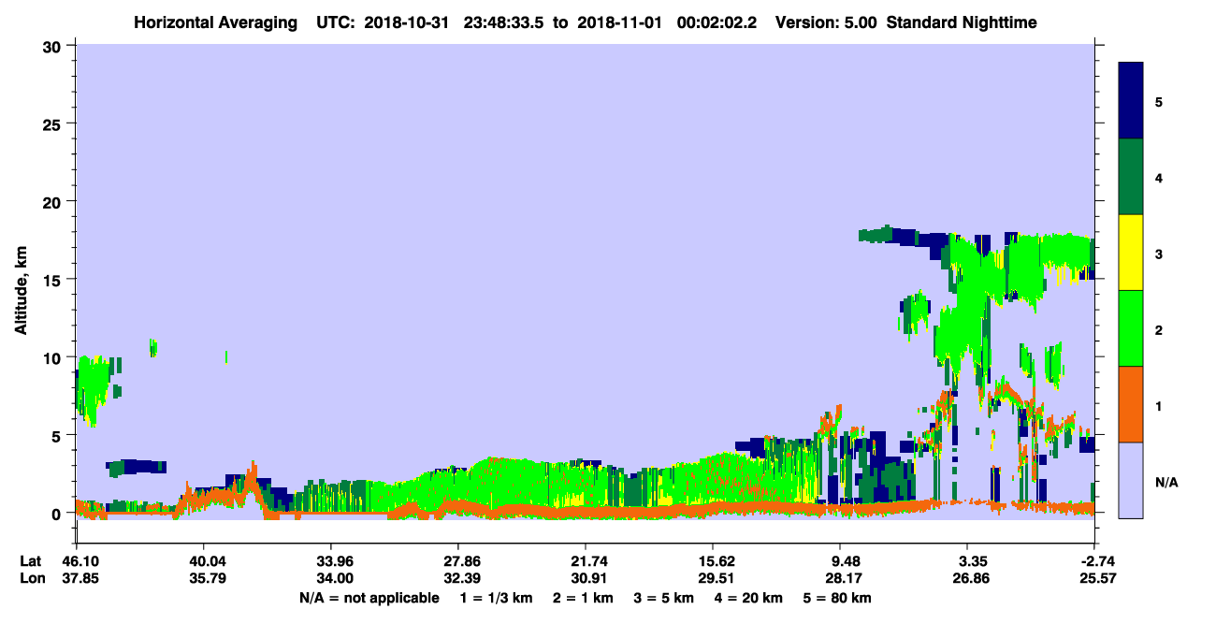Click the 'Lon' row label
The width and height of the screenshot is (1216, 624).
[31, 578]
